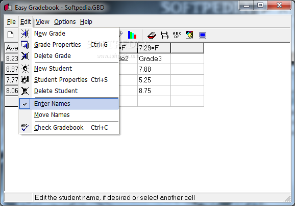Click the 7.29=F column header
This screenshot has height=206, width=295.
point(154,48)
